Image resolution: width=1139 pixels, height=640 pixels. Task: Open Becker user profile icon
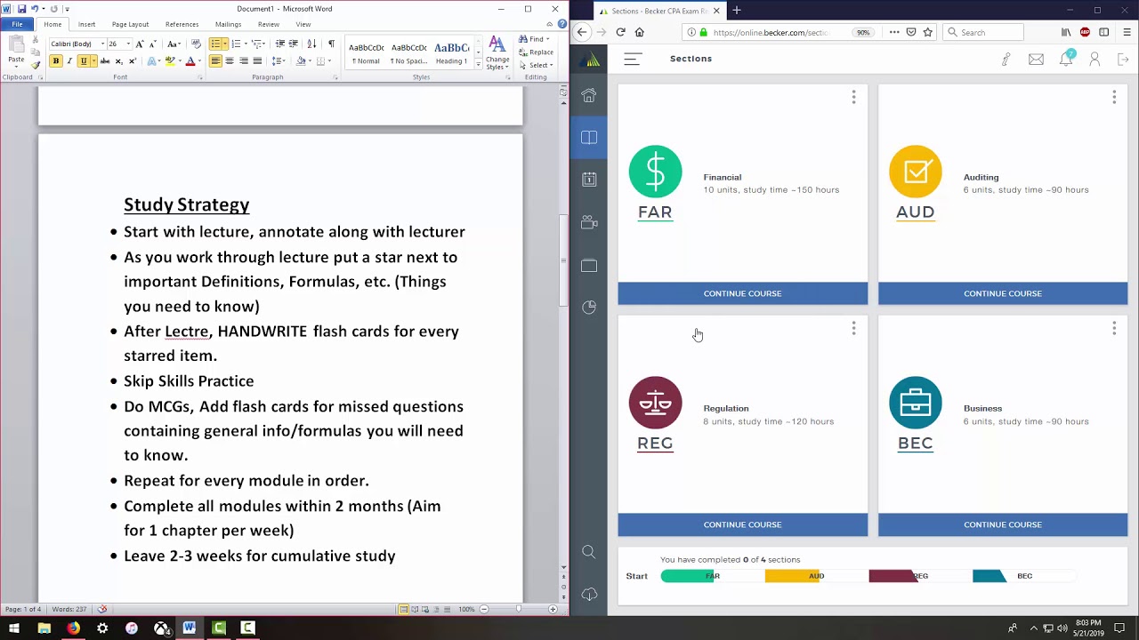point(1095,60)
